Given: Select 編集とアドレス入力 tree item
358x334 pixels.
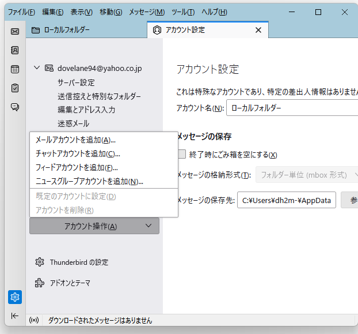Looking at the screenshot, I should coord(86,110).
